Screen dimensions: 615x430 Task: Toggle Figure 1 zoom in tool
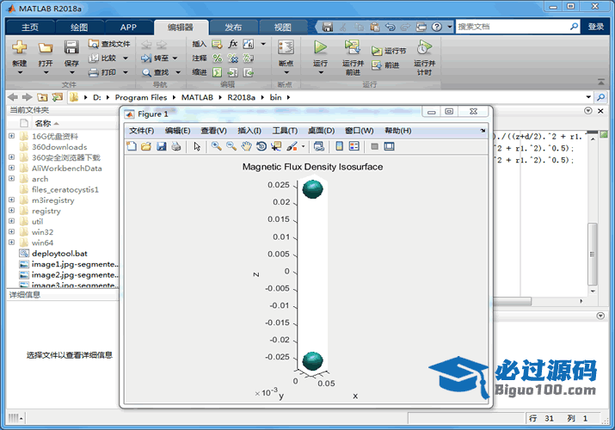click(x=216, y=146)
